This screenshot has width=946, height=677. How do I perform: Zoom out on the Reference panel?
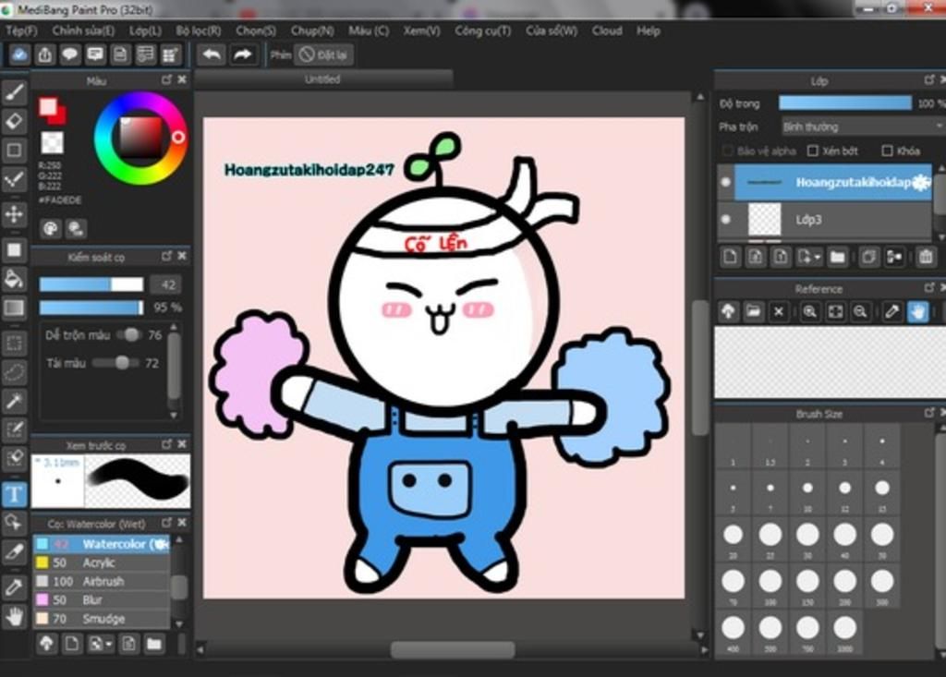[x=860, y=311]
